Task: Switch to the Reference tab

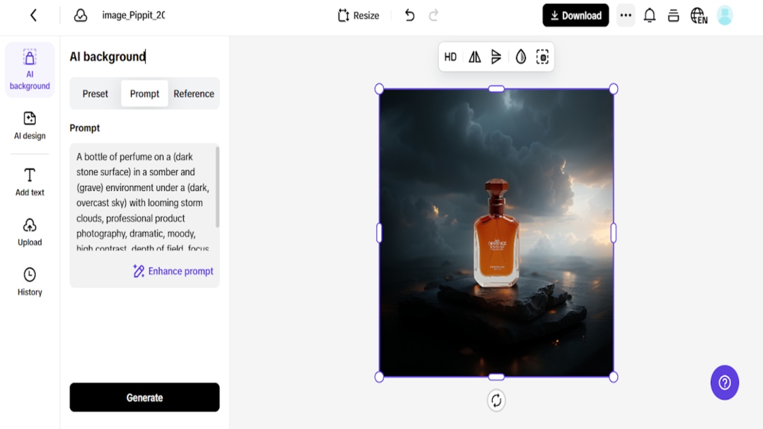Action: pyautogui.click(x=194, y=93)
